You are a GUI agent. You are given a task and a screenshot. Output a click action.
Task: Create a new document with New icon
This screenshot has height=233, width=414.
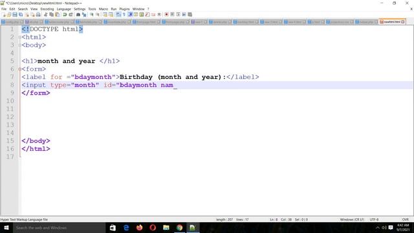point(3,14)
